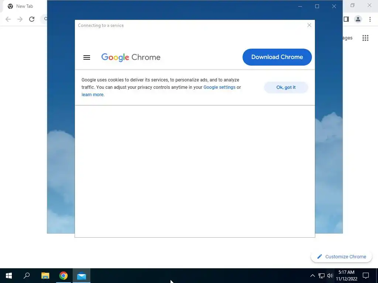Open the hamburger menu beside Google Chrome logo
The height and width of the screenshot is (283, 378).
(86, 57)
